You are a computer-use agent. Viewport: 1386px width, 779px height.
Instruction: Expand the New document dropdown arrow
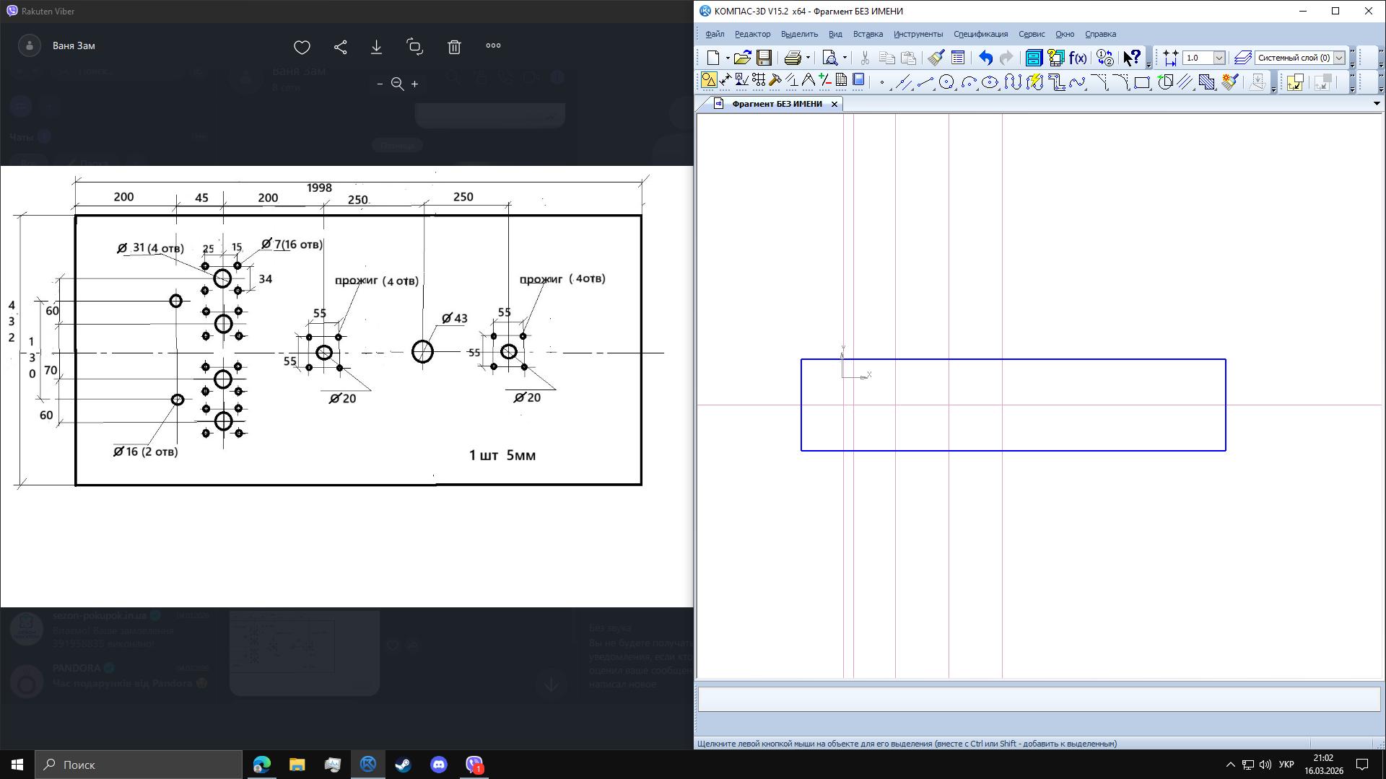point(727,58)
